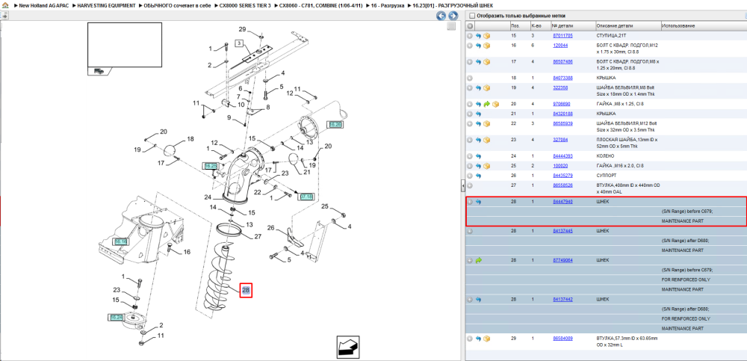Click callout 27 bushing label on diagram

coord(258,236)
